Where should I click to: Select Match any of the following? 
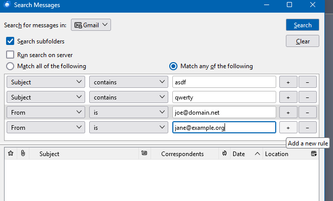173,66
